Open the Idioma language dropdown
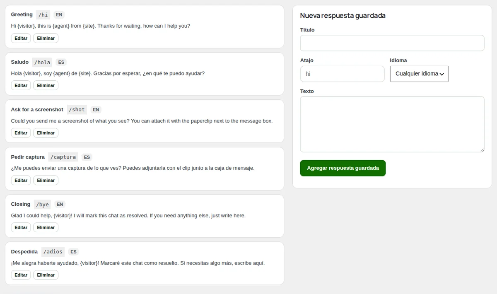This screenshot has width=497, height=294. (x=419, y=74)
